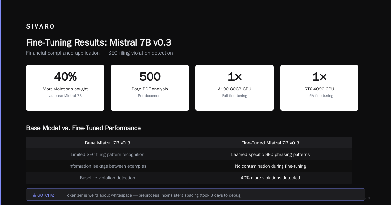This screenshot has width=391, height=205.
Task: Click the Learned specific SEC phrasing patterns cell
Action: pyautogui.click(x=270, y=154)
